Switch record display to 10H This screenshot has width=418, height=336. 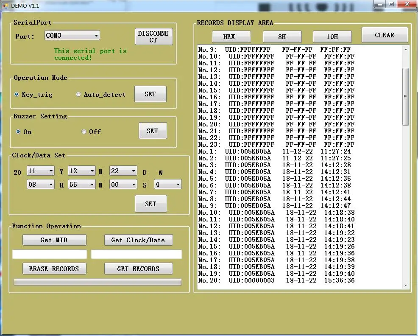[332, 36]
